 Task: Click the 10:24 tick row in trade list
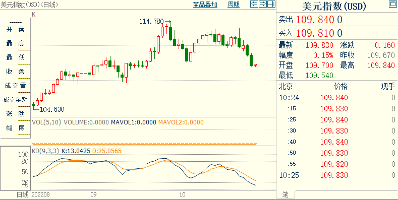coord(337,98)
